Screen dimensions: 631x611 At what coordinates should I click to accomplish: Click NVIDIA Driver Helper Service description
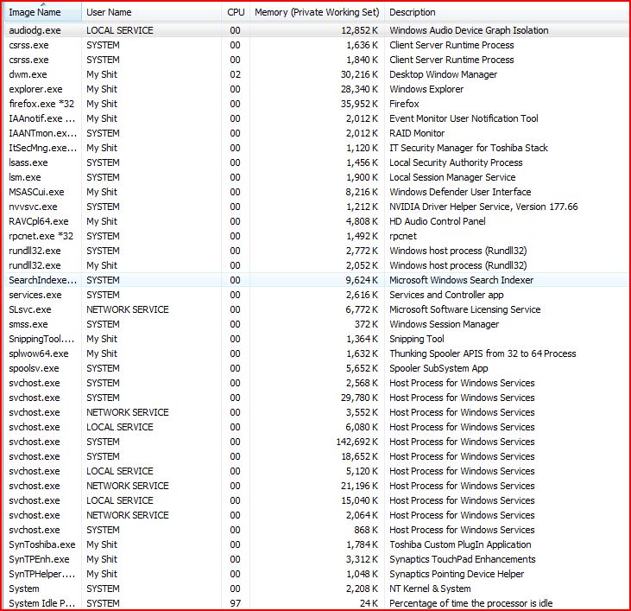coord(483,207)
